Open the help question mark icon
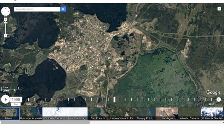This screenshot has height=126, width=224. [x=218, y=99]
